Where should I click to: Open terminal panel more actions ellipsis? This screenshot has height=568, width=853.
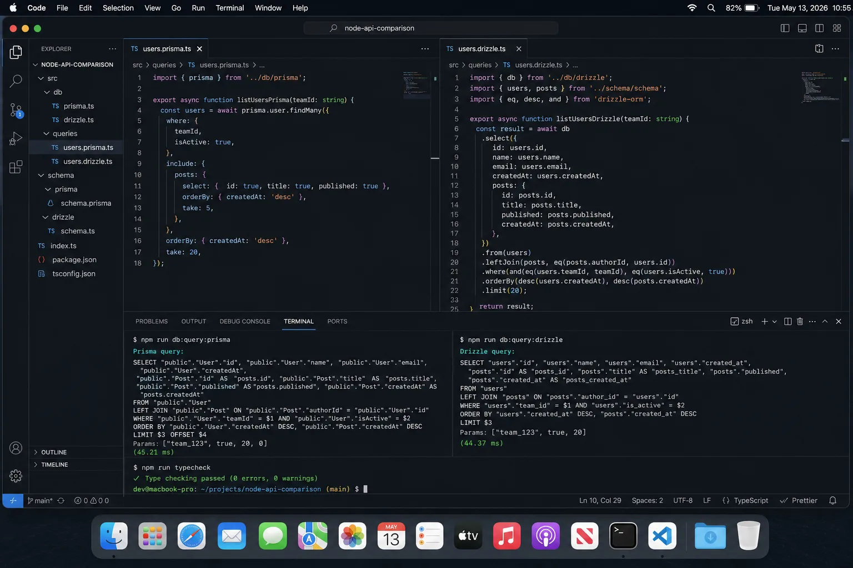(x=812, y=321)
